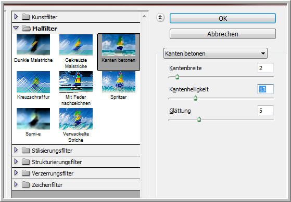Click the Stilisierungsfilter category label
Screen dimensions: 291x202
pyautogui.click(x=52, y=151)
